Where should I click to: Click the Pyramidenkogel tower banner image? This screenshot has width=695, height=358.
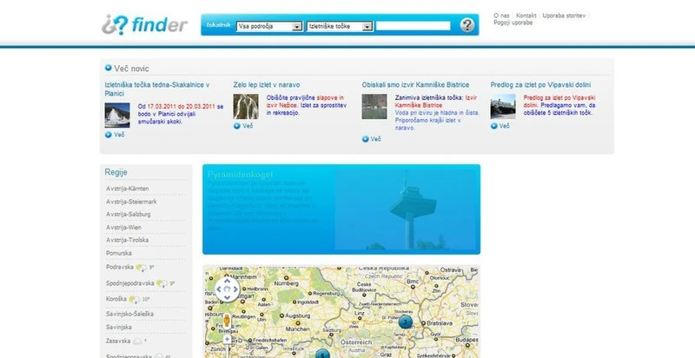pos(405,209)
